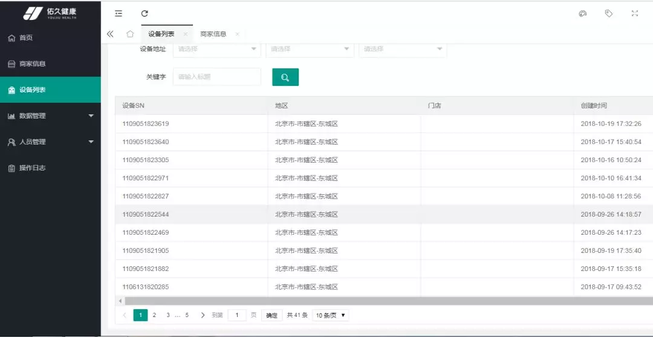The image size is (653, 337).
Task: Click the tag note icon
Action: pyautogui.click(x=608, y=13)
